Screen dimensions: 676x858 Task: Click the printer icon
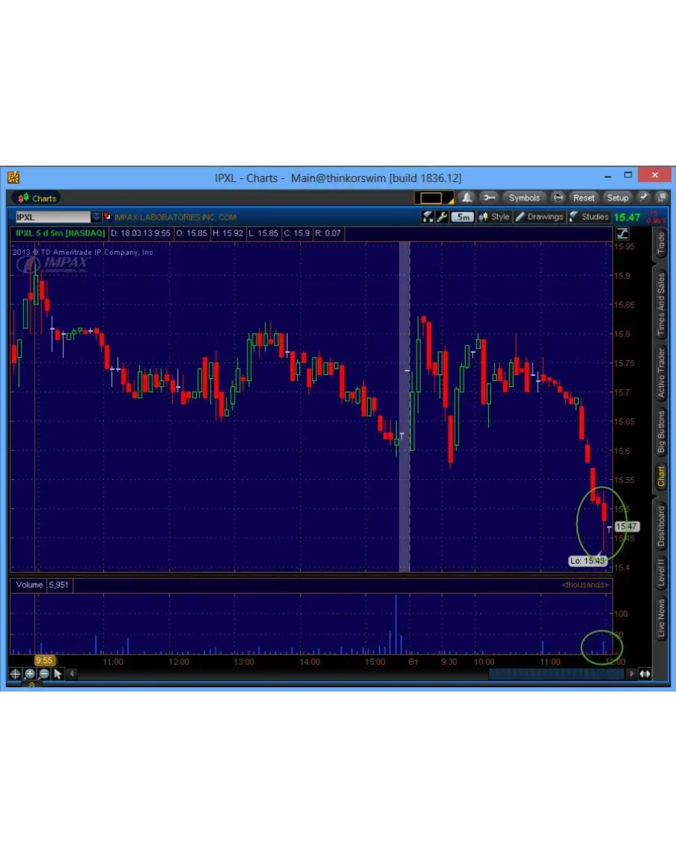point(558,198)
